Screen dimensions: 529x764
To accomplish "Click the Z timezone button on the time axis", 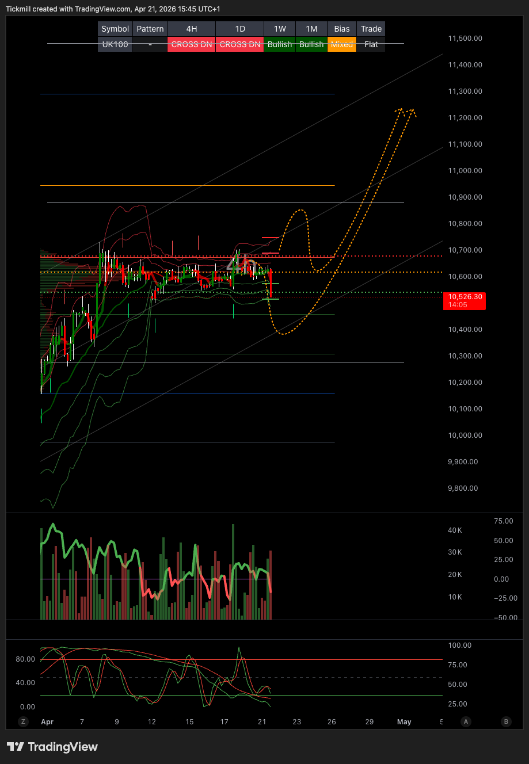I will 22,721.
